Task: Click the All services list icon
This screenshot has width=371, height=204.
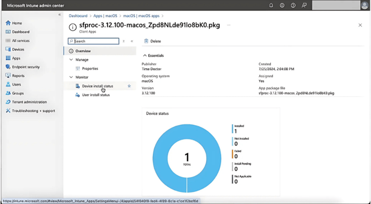Action: [x=8, y=40]
